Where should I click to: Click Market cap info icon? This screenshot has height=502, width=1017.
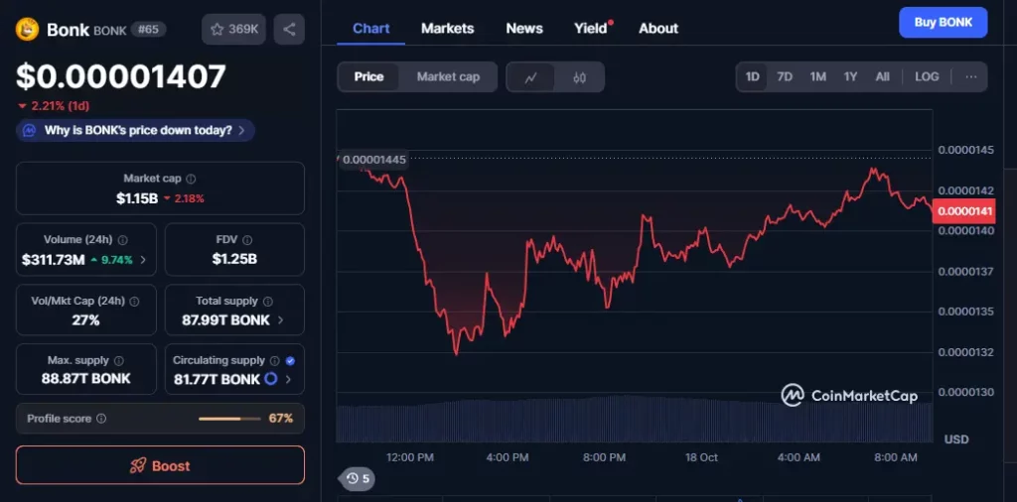[x=191, y=179]
